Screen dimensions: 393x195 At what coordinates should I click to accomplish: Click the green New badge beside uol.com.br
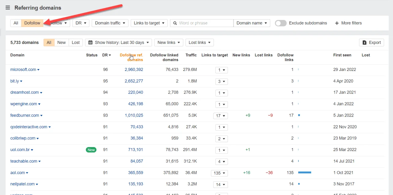(x=91, y=150)
